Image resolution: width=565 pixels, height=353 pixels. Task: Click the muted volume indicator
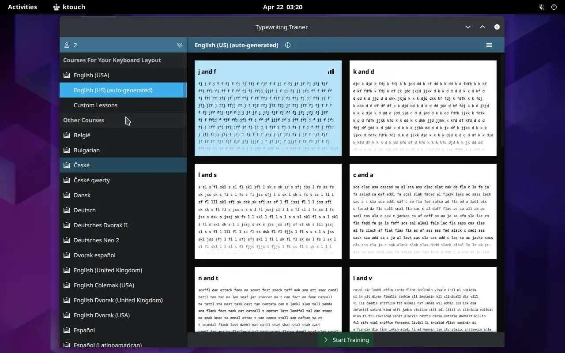(541, 7)
